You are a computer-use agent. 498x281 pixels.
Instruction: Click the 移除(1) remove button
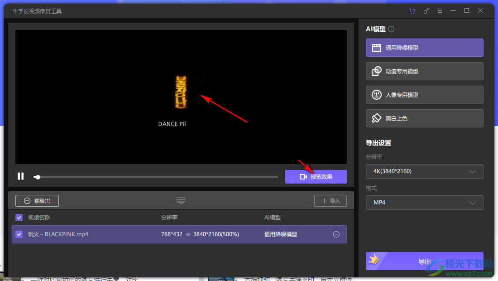click(x=37, y=201)
